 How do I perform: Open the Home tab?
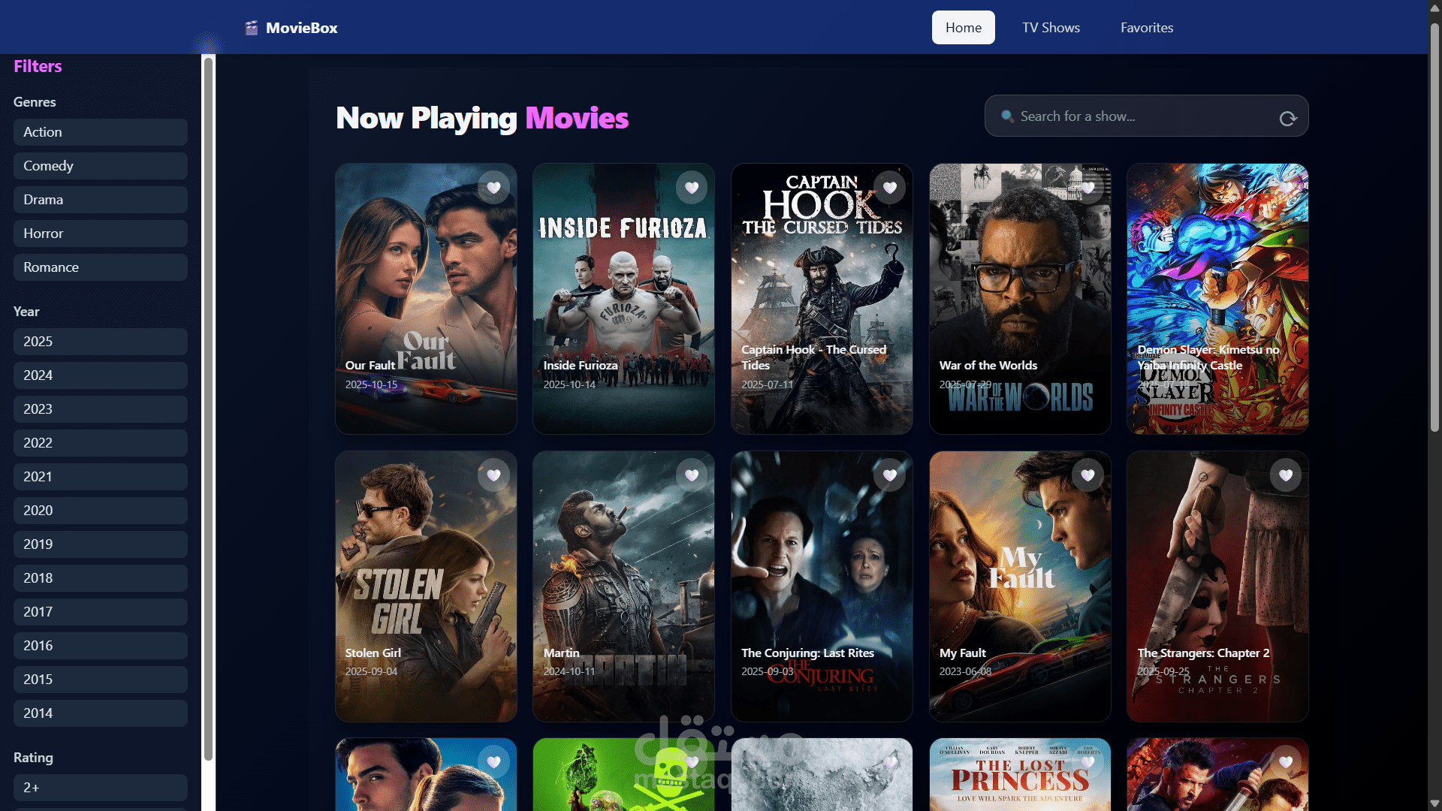(x=964, y=28)
